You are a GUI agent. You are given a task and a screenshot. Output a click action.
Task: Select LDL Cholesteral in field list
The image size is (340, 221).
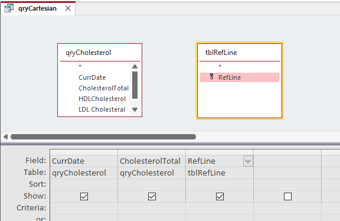(x=102, y=109)
